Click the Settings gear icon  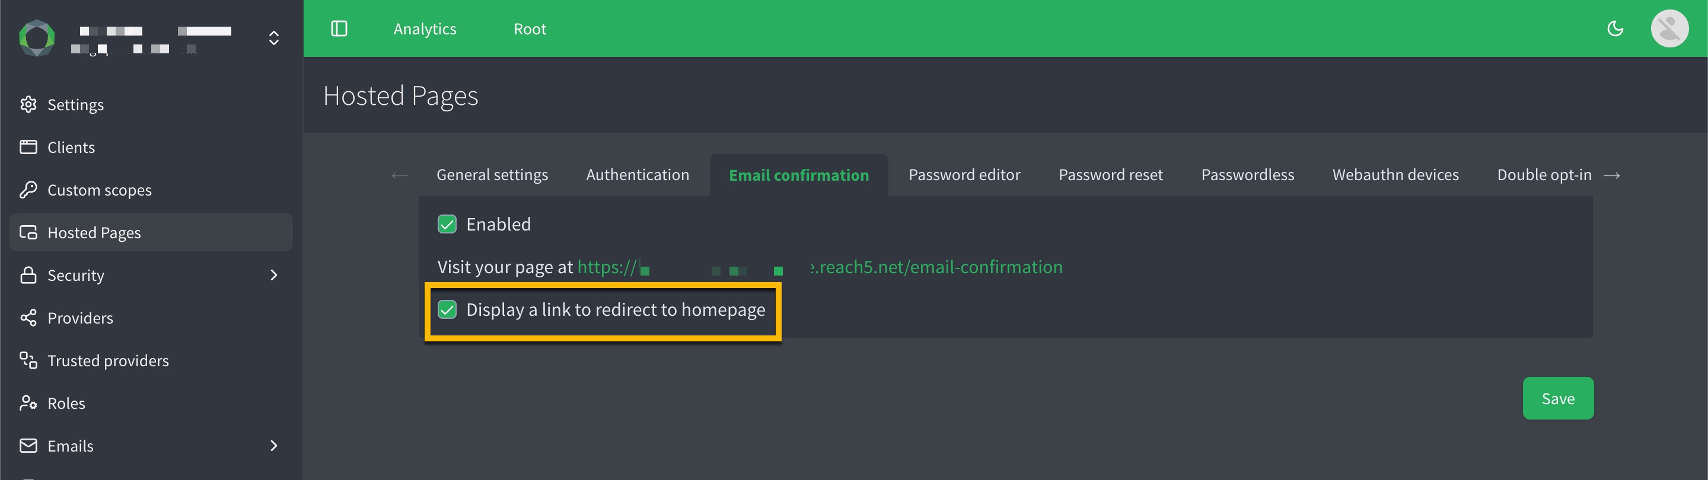[x=28, y=105]
